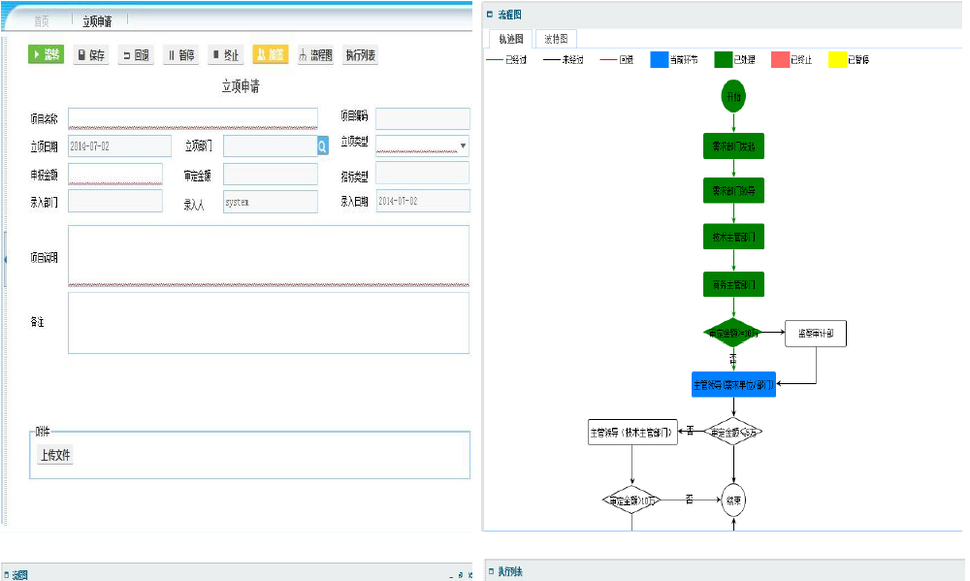The width and height of the screenshot is (970, 581).
Task: Click the 已经过 legend label
Action: (x=516, y=60)
